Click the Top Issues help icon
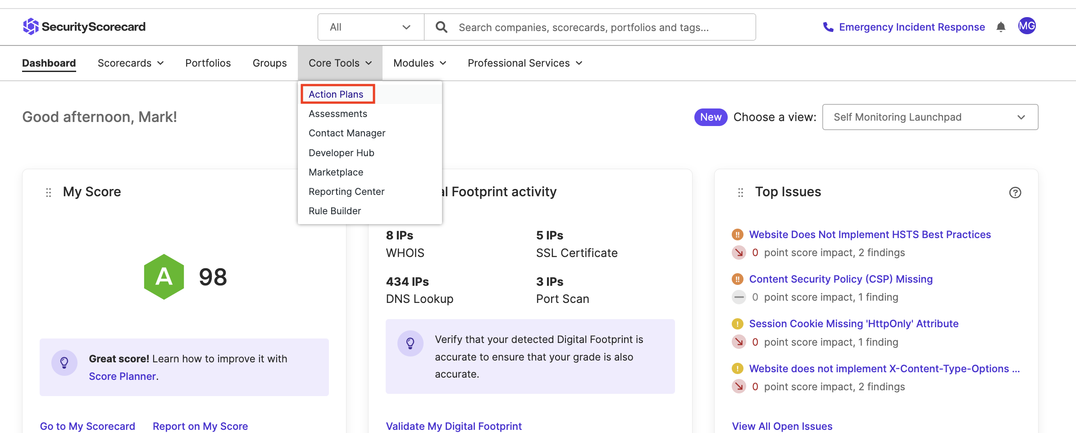The height and width of the screenshot is (433, 1076). click(1015, 193)
